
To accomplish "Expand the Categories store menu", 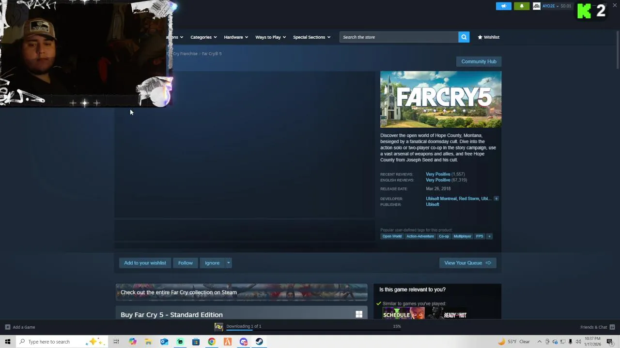I will (203, 37).
